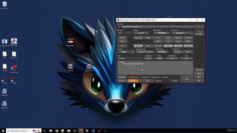This screenshot has height=133, width=237.
Task: Open the MIME view
Action: point(122,41)
